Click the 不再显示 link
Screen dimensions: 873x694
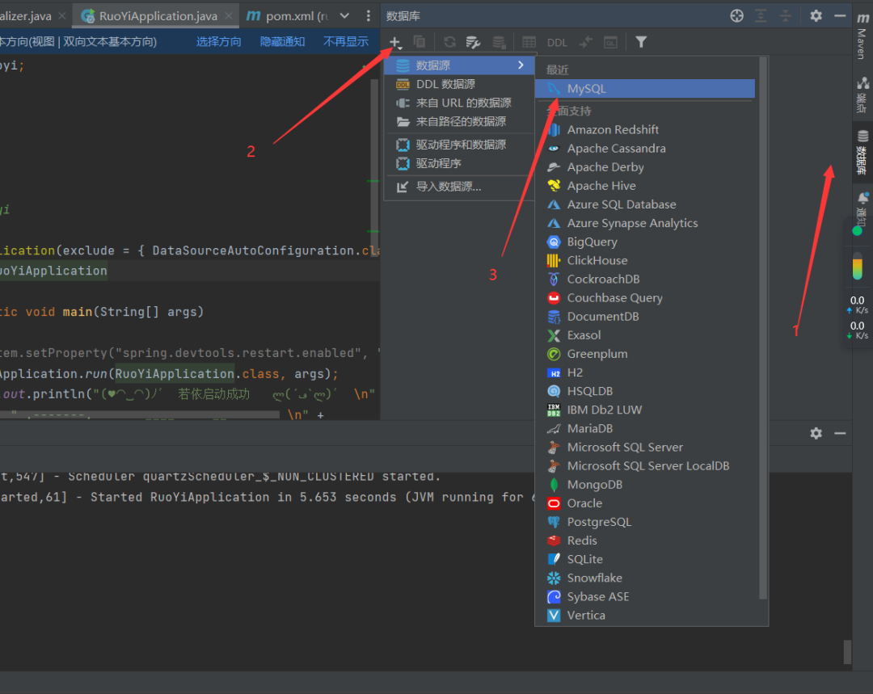coord(346,42)
